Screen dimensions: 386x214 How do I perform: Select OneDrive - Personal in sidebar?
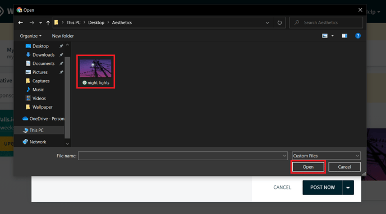43,119
